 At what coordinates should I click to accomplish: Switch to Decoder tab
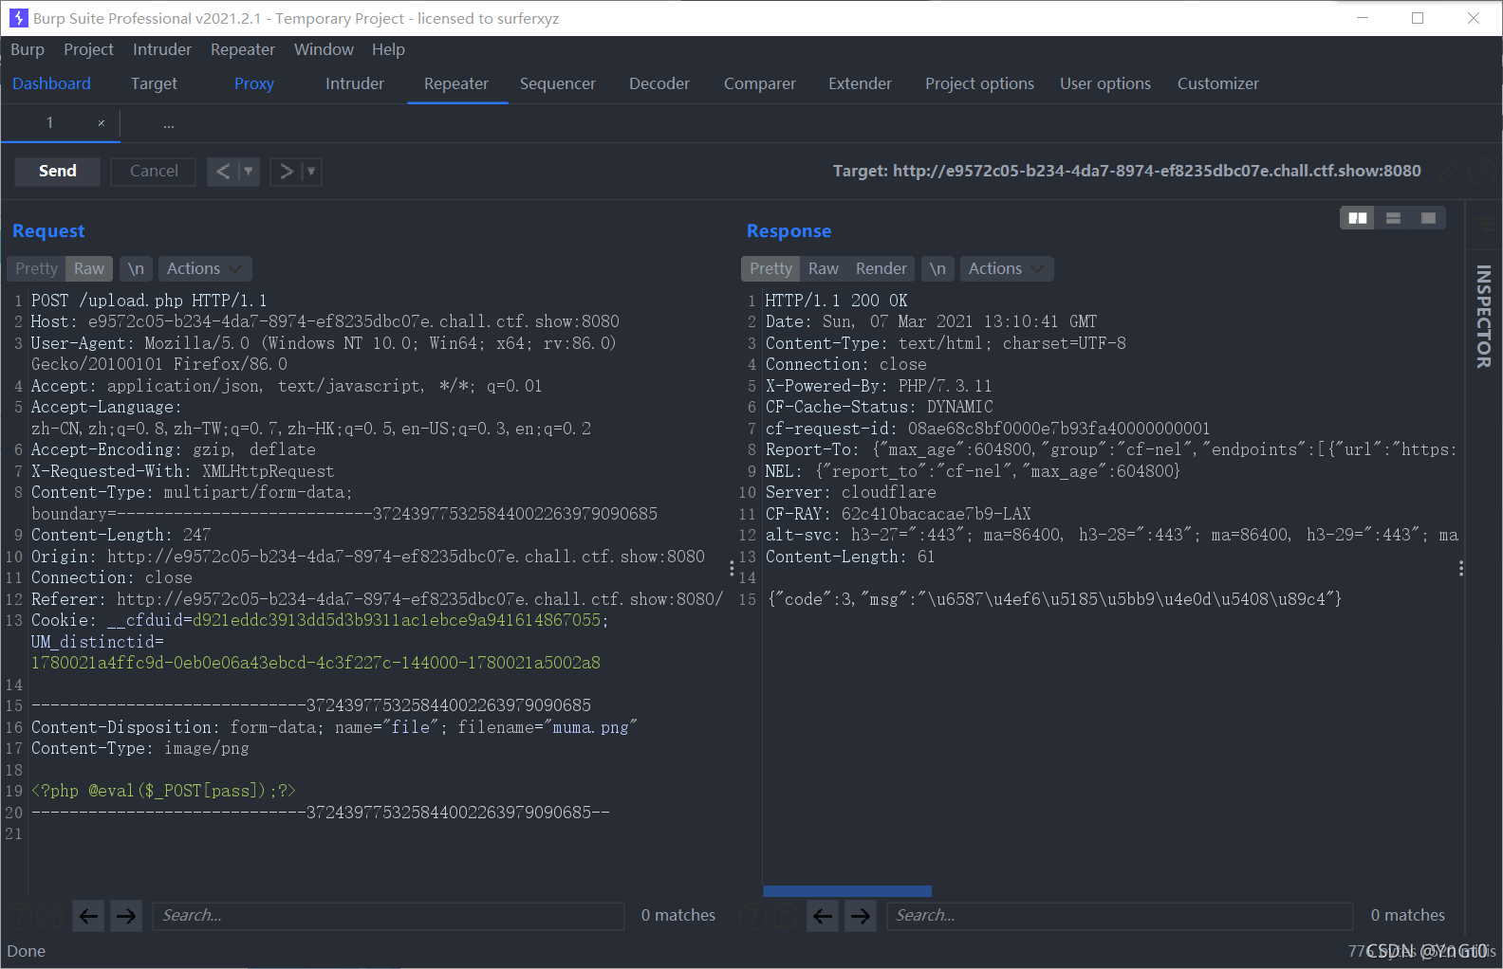[659, 83]
